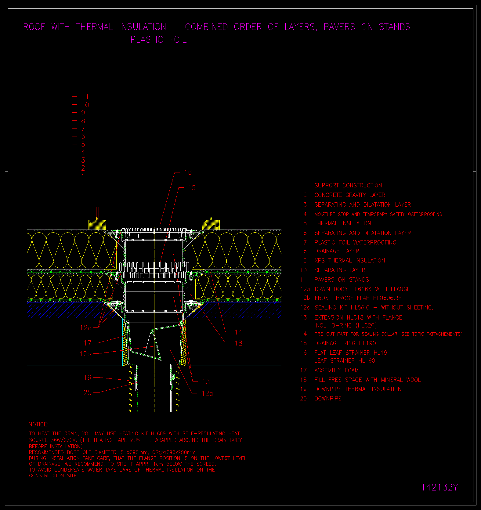481x510 pixels.
Task: Select callout label 20 beside the downpipe
Action: [87, 393]
